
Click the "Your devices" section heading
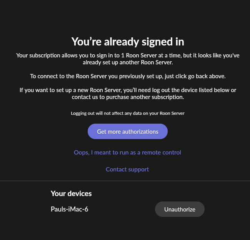71,193
